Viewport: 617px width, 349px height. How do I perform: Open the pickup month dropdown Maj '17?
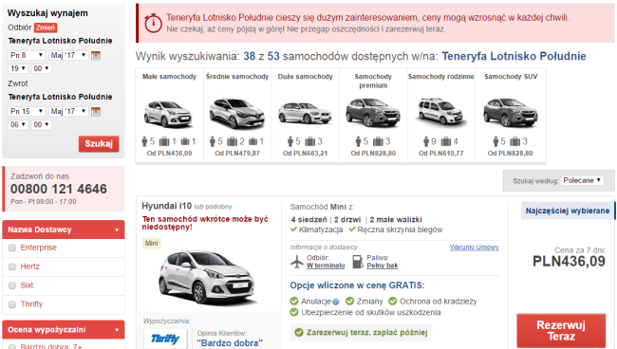click(x=68, y=55)
